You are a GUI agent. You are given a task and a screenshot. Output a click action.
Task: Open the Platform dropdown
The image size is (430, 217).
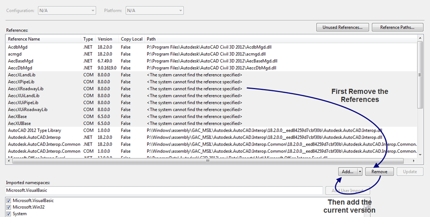pyautogui.click(x=155, y=10)
